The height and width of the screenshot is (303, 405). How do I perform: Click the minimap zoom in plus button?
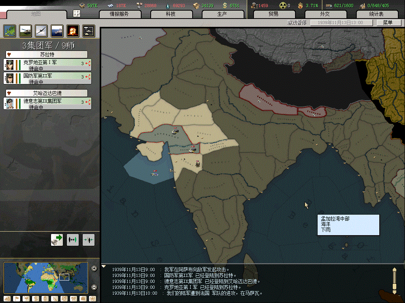click(x=94, y=268)
